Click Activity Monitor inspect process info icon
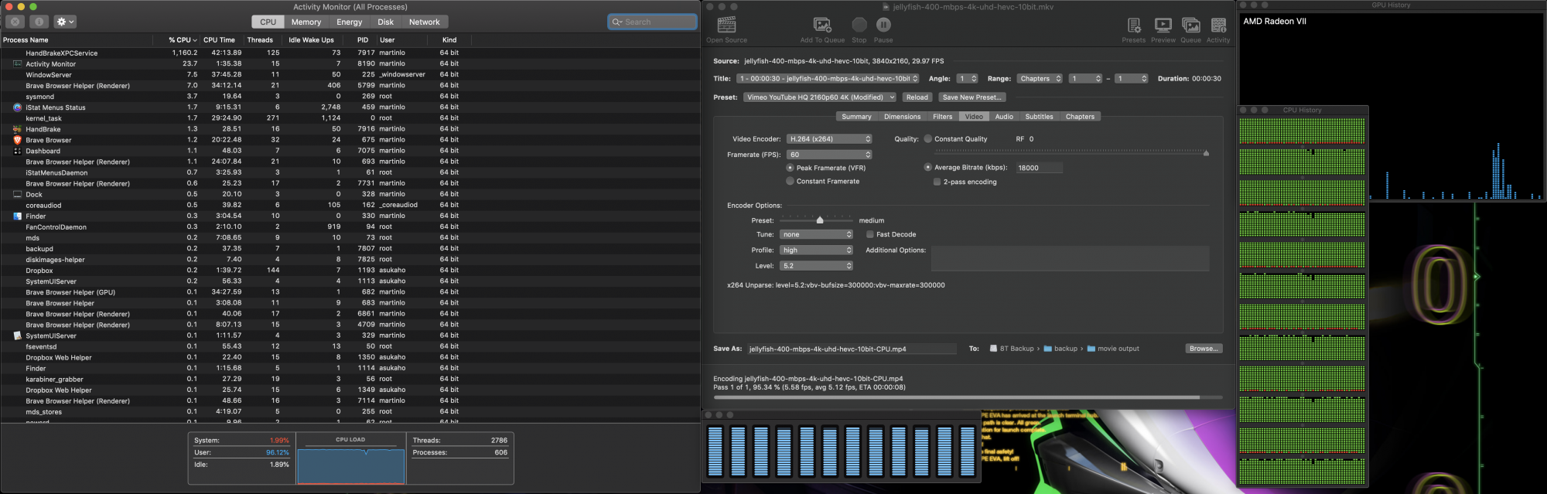The image size is (1547, 494). click(x=39, y=22)
